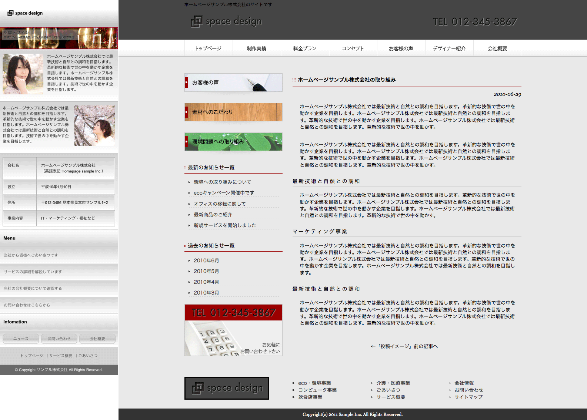Image resolution: width=587 pixels, height=420 pixels.
Task: Select トップページ in the navigation bar
Action: tap(208, 48)
